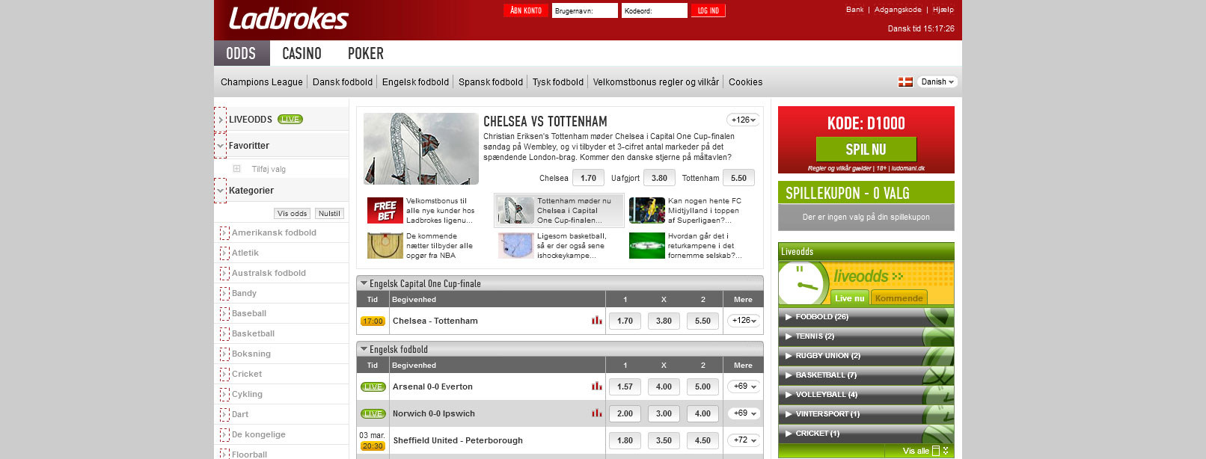The width and height of the screenshot is (1206, 459).
Task: Click the FREE BET promo image
Action: click(x=385, y=211)
